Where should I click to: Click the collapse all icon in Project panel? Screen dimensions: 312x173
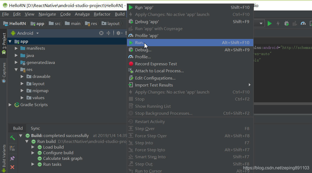[x=108, y=33]
